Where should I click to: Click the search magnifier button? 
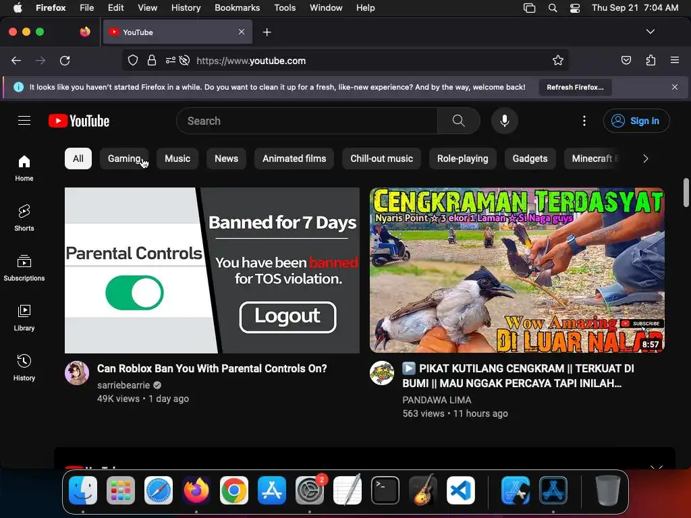coord(458,121)
